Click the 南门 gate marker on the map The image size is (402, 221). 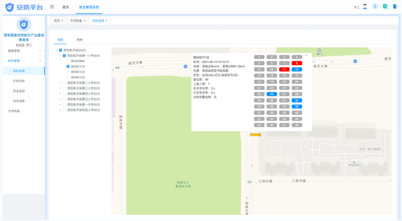(319, 50)
